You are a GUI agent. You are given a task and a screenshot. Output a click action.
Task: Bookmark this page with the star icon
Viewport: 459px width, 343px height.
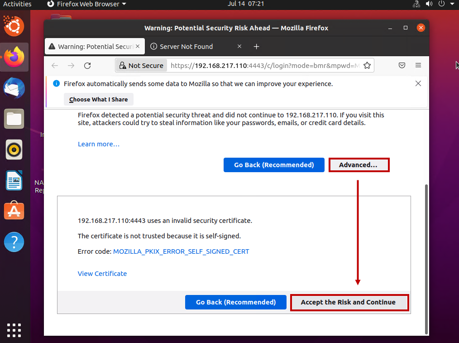(x=367, y=65)
